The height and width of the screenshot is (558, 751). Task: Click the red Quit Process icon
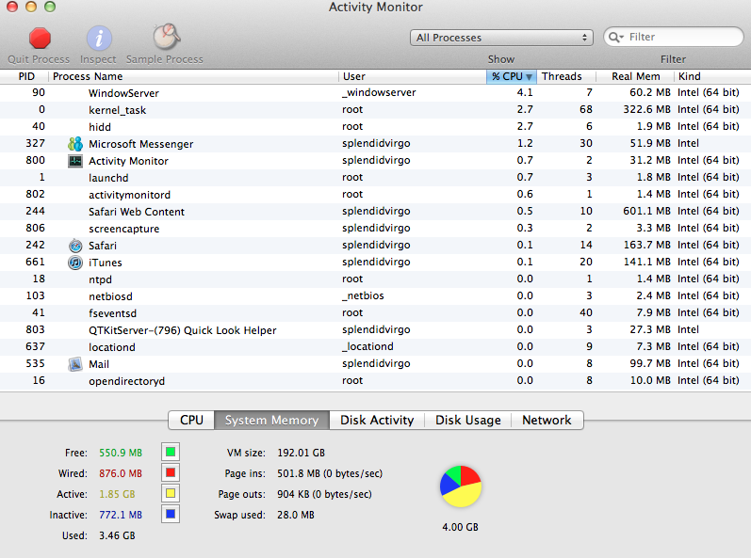click(x=40, y=39)
